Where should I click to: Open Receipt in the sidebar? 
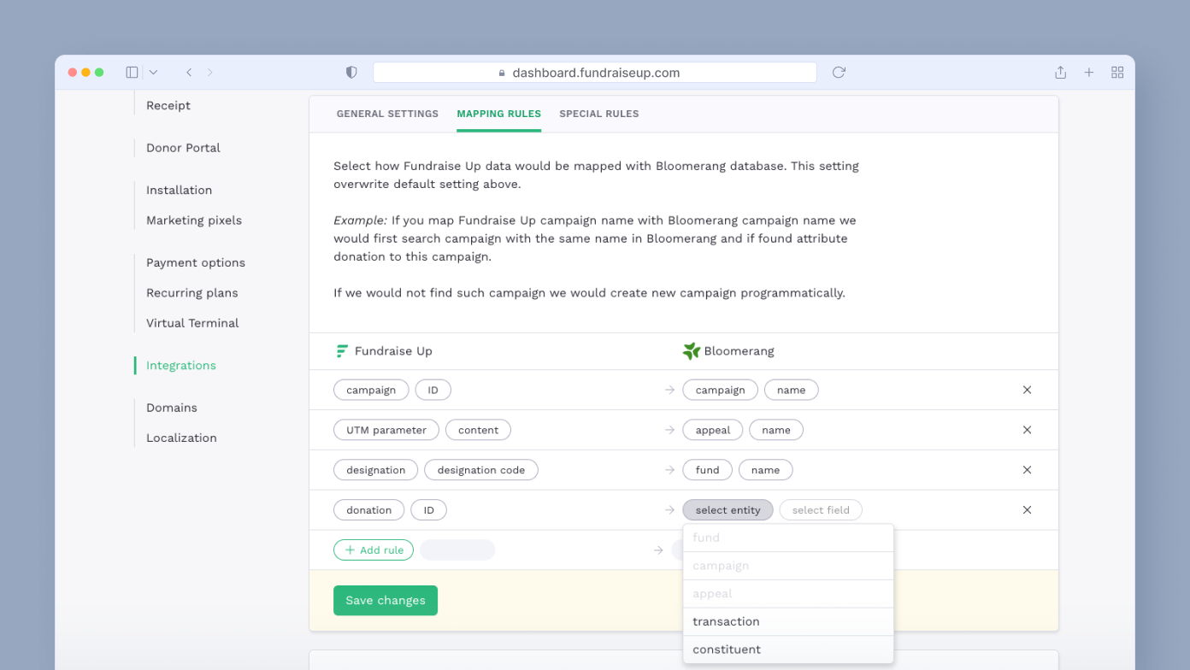tap(168, 105)
